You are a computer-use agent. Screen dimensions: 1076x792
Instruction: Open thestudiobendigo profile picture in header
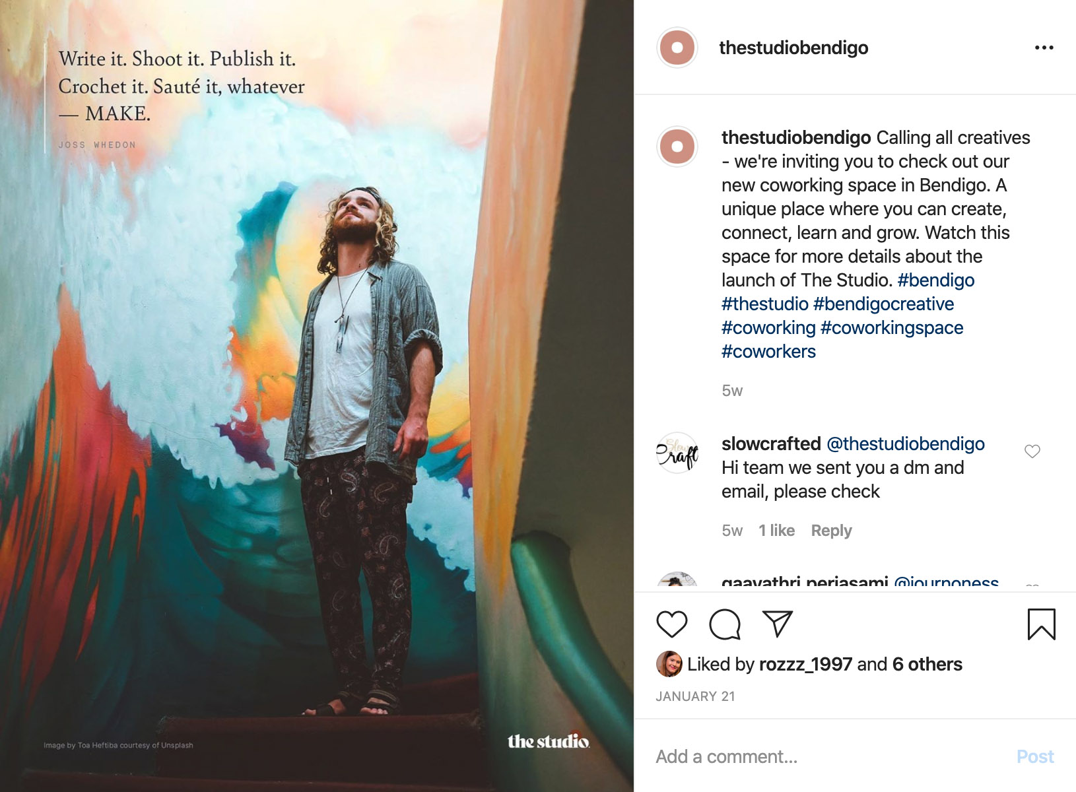tap(677, 48)
